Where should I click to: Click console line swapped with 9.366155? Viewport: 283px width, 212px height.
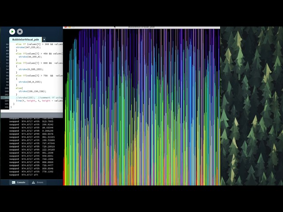coord(31,131)
